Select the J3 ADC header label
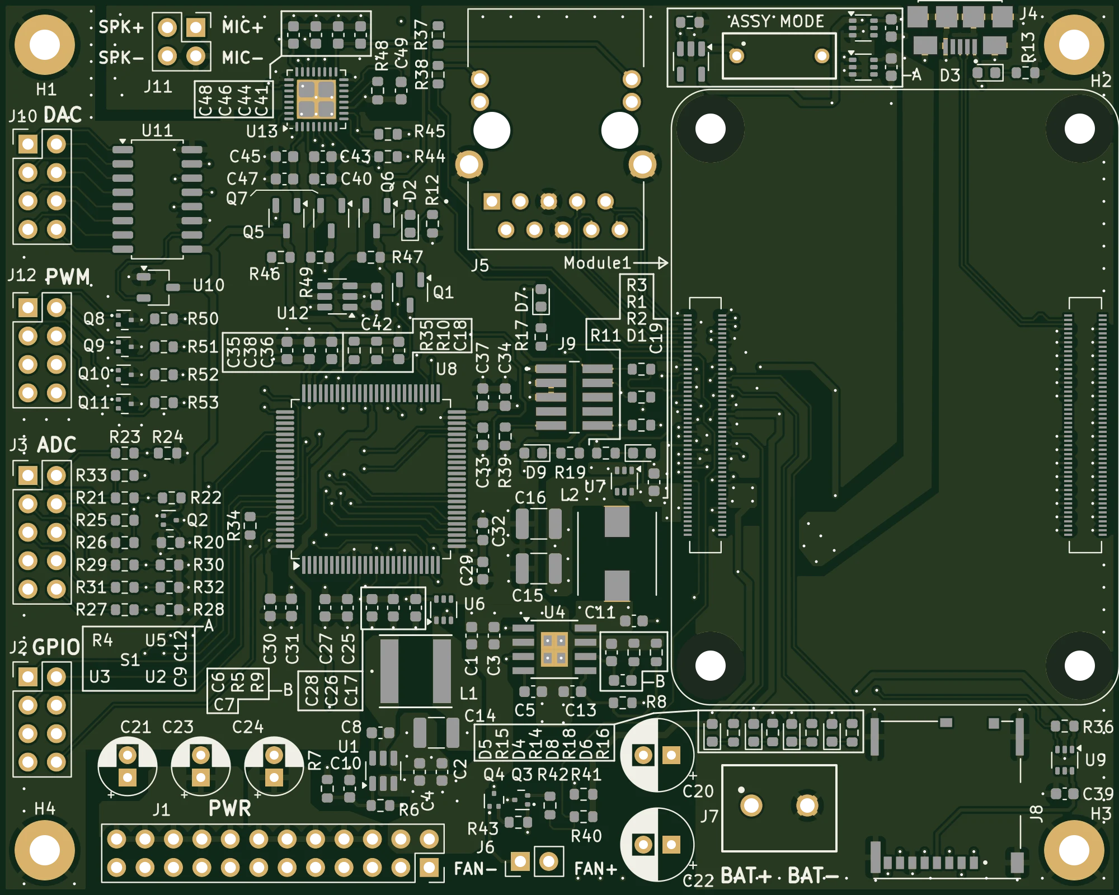Screen dimensions: 1119x895 43,445
